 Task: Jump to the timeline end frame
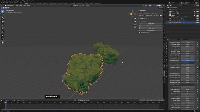point(88,100)
